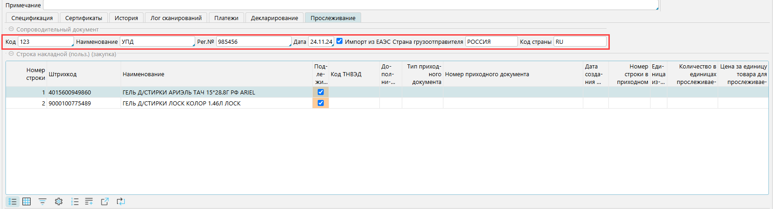Collapse the Строка накладной section
Screen dimensions: 773x209
pyautogui.click(x=11, y=54)
